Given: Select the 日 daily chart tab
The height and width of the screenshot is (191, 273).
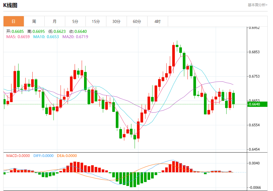Looking at the screenshot, I should pyautogui.click(x=14, y=21).
